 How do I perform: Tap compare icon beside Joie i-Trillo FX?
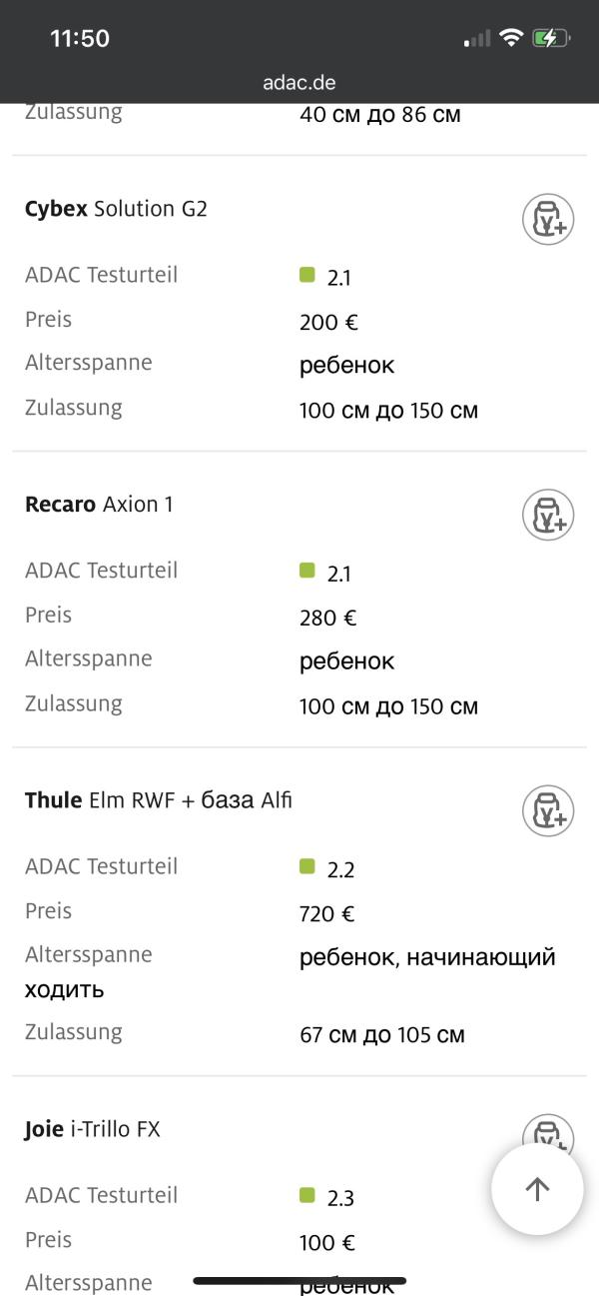coord(547,1131)
